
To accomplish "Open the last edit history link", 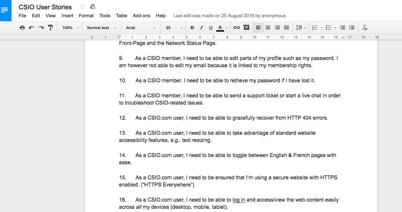I will [230, 16].
